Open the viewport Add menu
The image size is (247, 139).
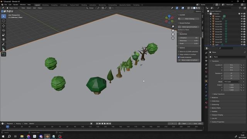34,8
